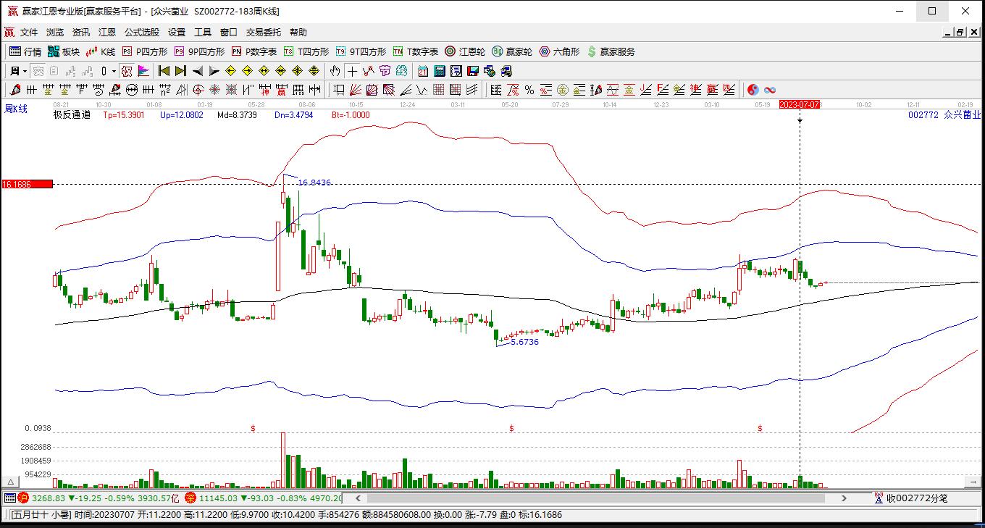Viewport: 985px width, 528px height.
Task: Open the 工具 menu
Action: tap(203, 33)
